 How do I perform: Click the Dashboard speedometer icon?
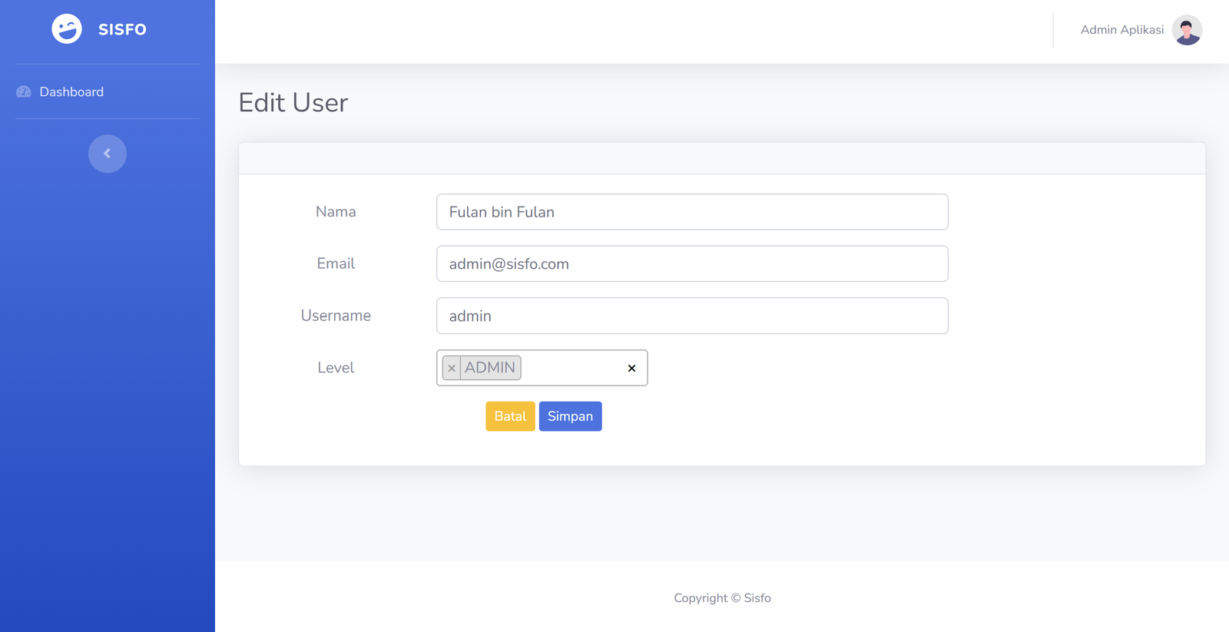coord(24,91)
